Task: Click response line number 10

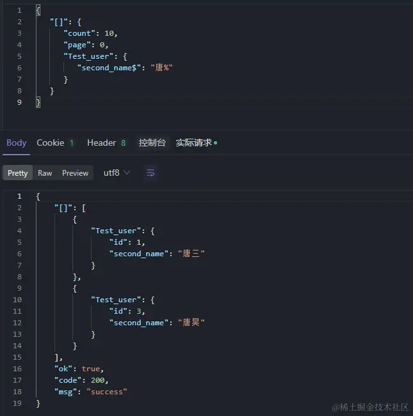Action: tap(17, 300)
